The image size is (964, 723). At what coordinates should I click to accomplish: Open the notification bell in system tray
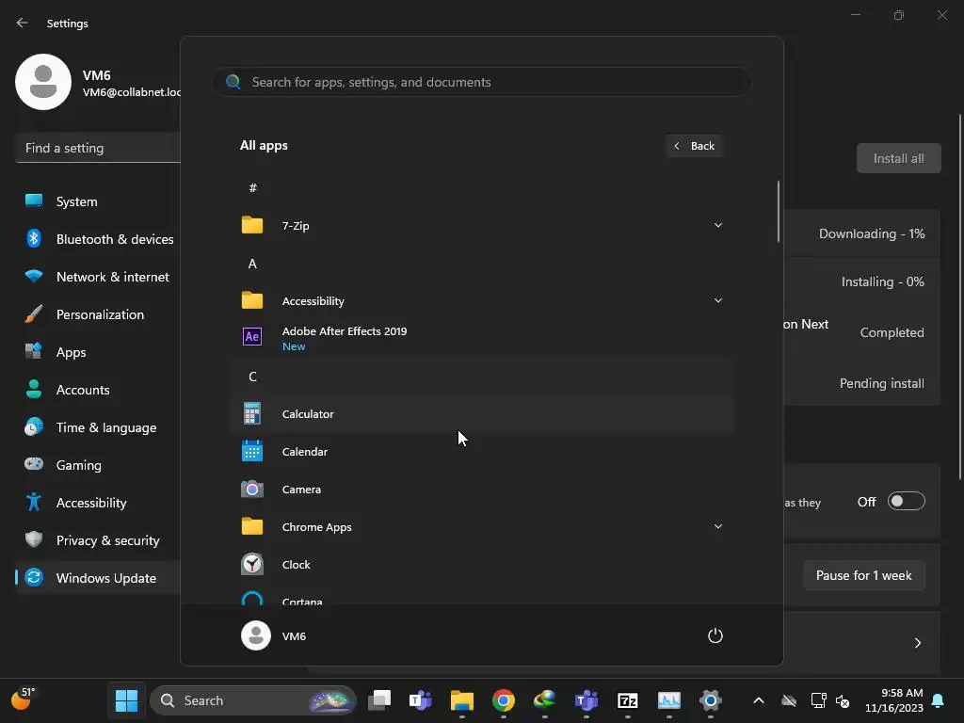click(939, 700)
